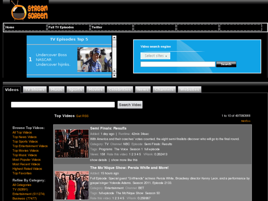
Task: Open Semi Finals: Results video thumbnail
Action: pyautogui.click(x=72, y=143)
